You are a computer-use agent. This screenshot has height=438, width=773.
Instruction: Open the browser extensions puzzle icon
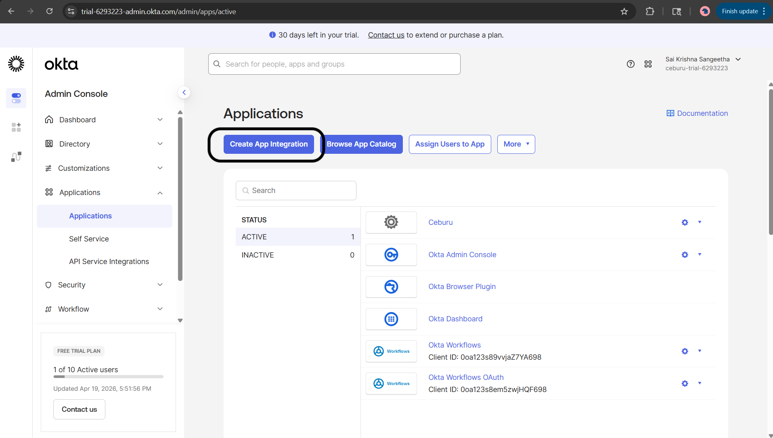649,11
